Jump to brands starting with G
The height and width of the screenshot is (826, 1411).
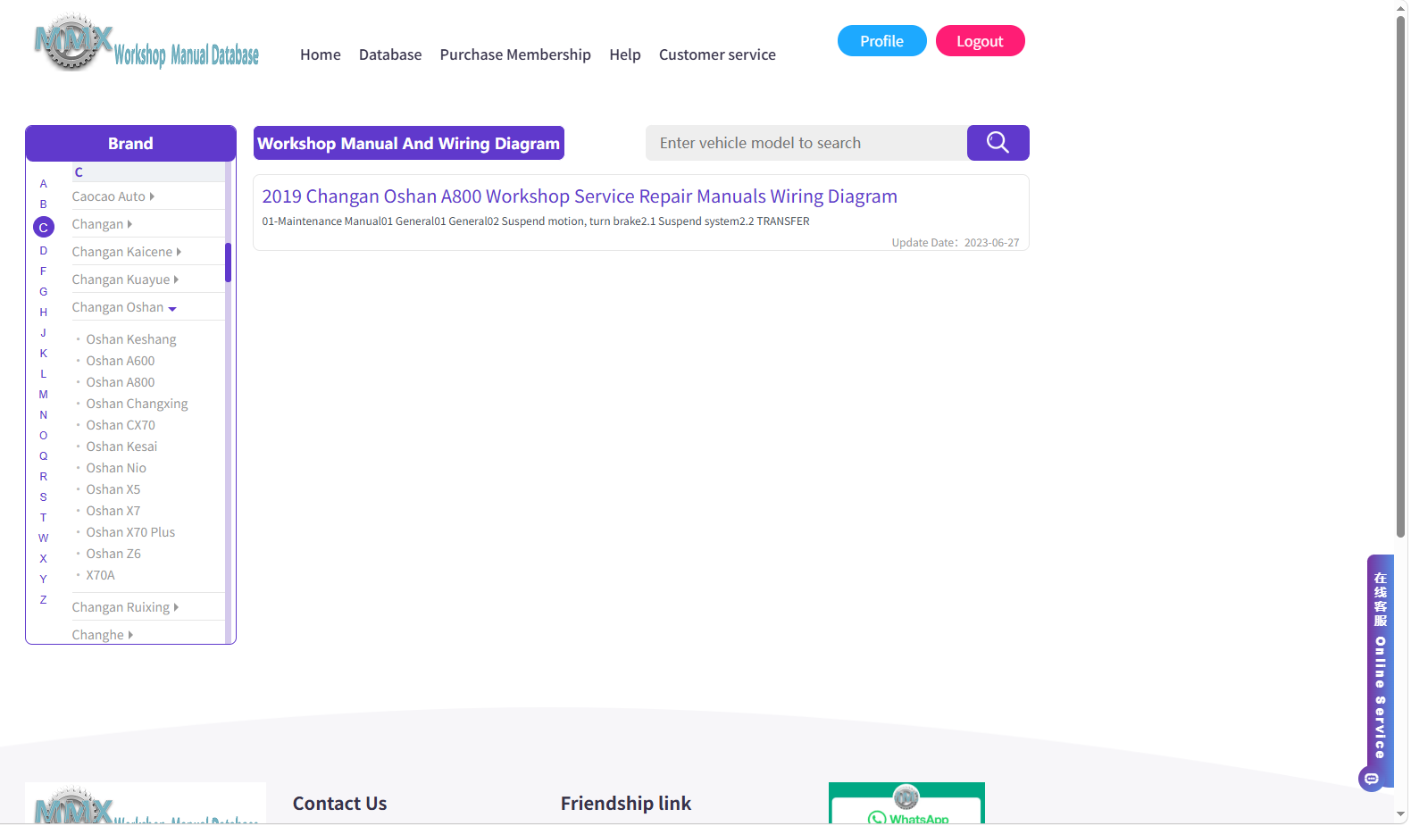[43, 292]
